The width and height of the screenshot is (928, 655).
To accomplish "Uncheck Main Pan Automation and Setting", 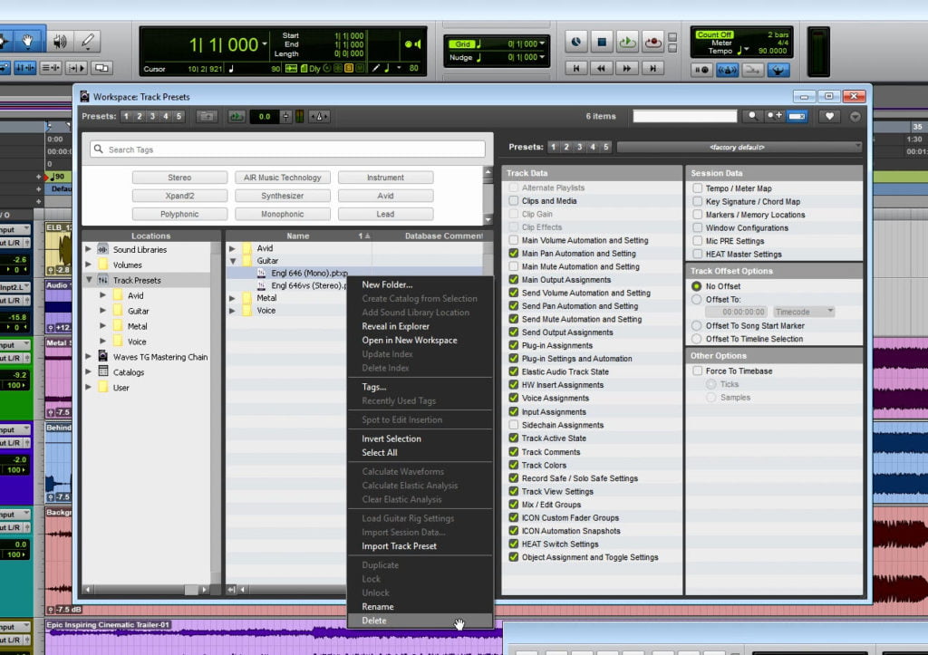I will tap(513, 254).
